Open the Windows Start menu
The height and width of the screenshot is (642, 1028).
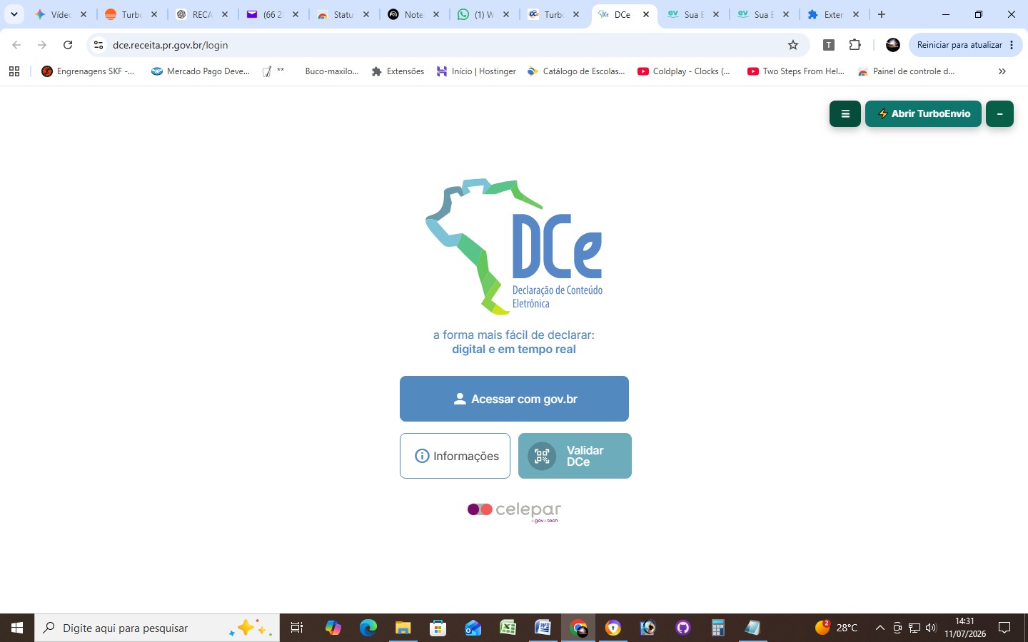click(17, 628)
